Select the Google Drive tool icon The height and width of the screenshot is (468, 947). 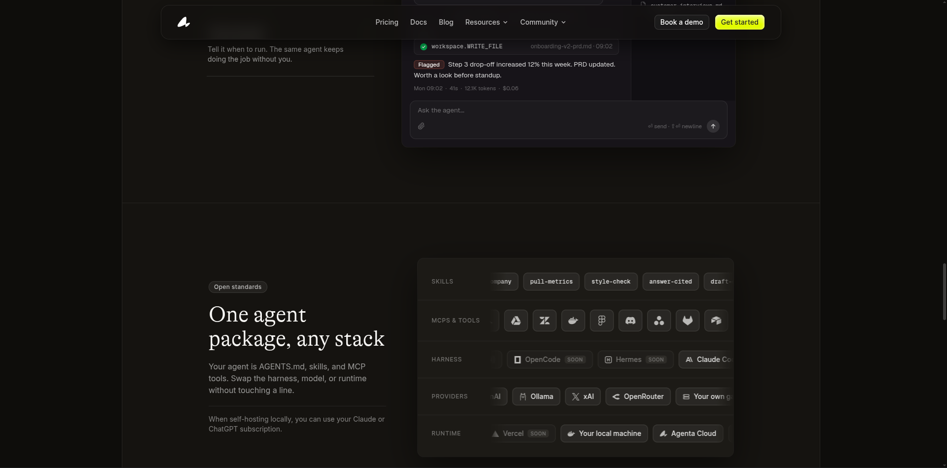click(x=516, y=321)
